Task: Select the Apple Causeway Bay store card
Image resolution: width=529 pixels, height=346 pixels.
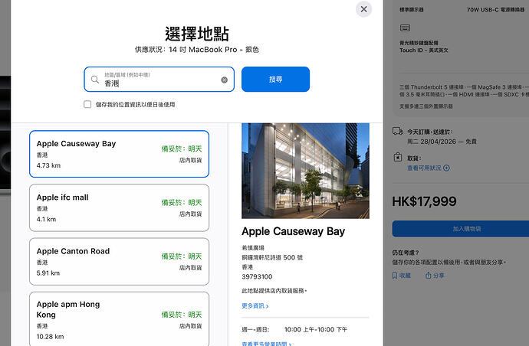Action: pyautogui.click(x=119, y=154)
